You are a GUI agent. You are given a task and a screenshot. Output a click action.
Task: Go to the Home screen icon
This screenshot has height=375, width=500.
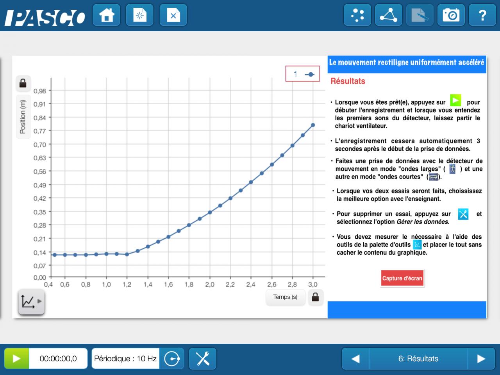[x=107, y=15]
